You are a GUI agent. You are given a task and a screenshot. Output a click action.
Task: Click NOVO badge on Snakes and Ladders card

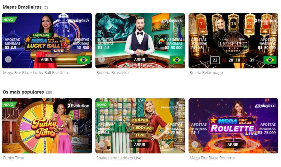coord(102,104)
